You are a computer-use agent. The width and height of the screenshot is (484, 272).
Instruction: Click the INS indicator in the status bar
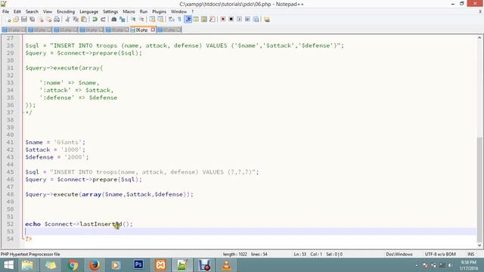tap(470, 254)
